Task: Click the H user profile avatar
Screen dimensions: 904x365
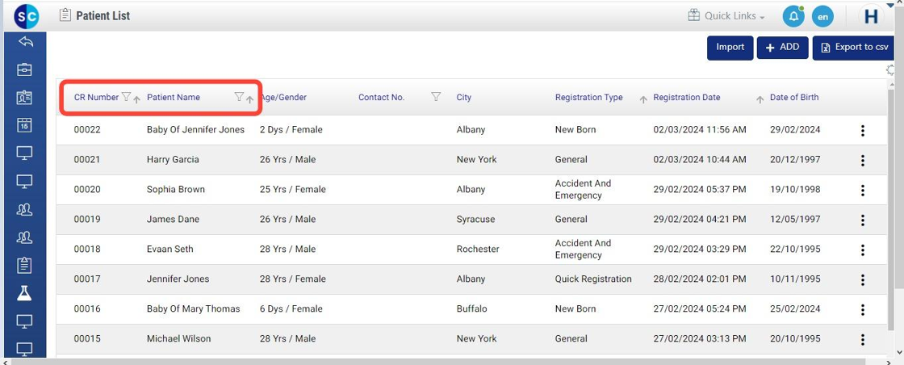Action: [872, 16]
